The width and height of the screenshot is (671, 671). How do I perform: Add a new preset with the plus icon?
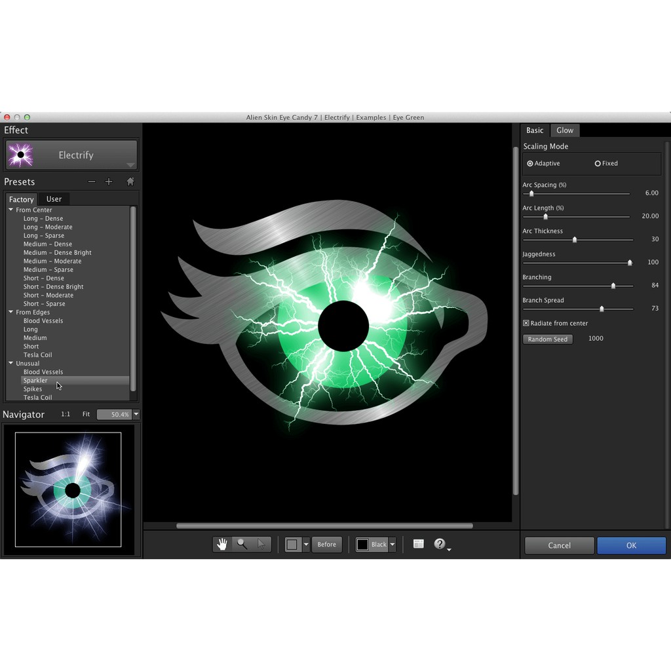(109, 182)
